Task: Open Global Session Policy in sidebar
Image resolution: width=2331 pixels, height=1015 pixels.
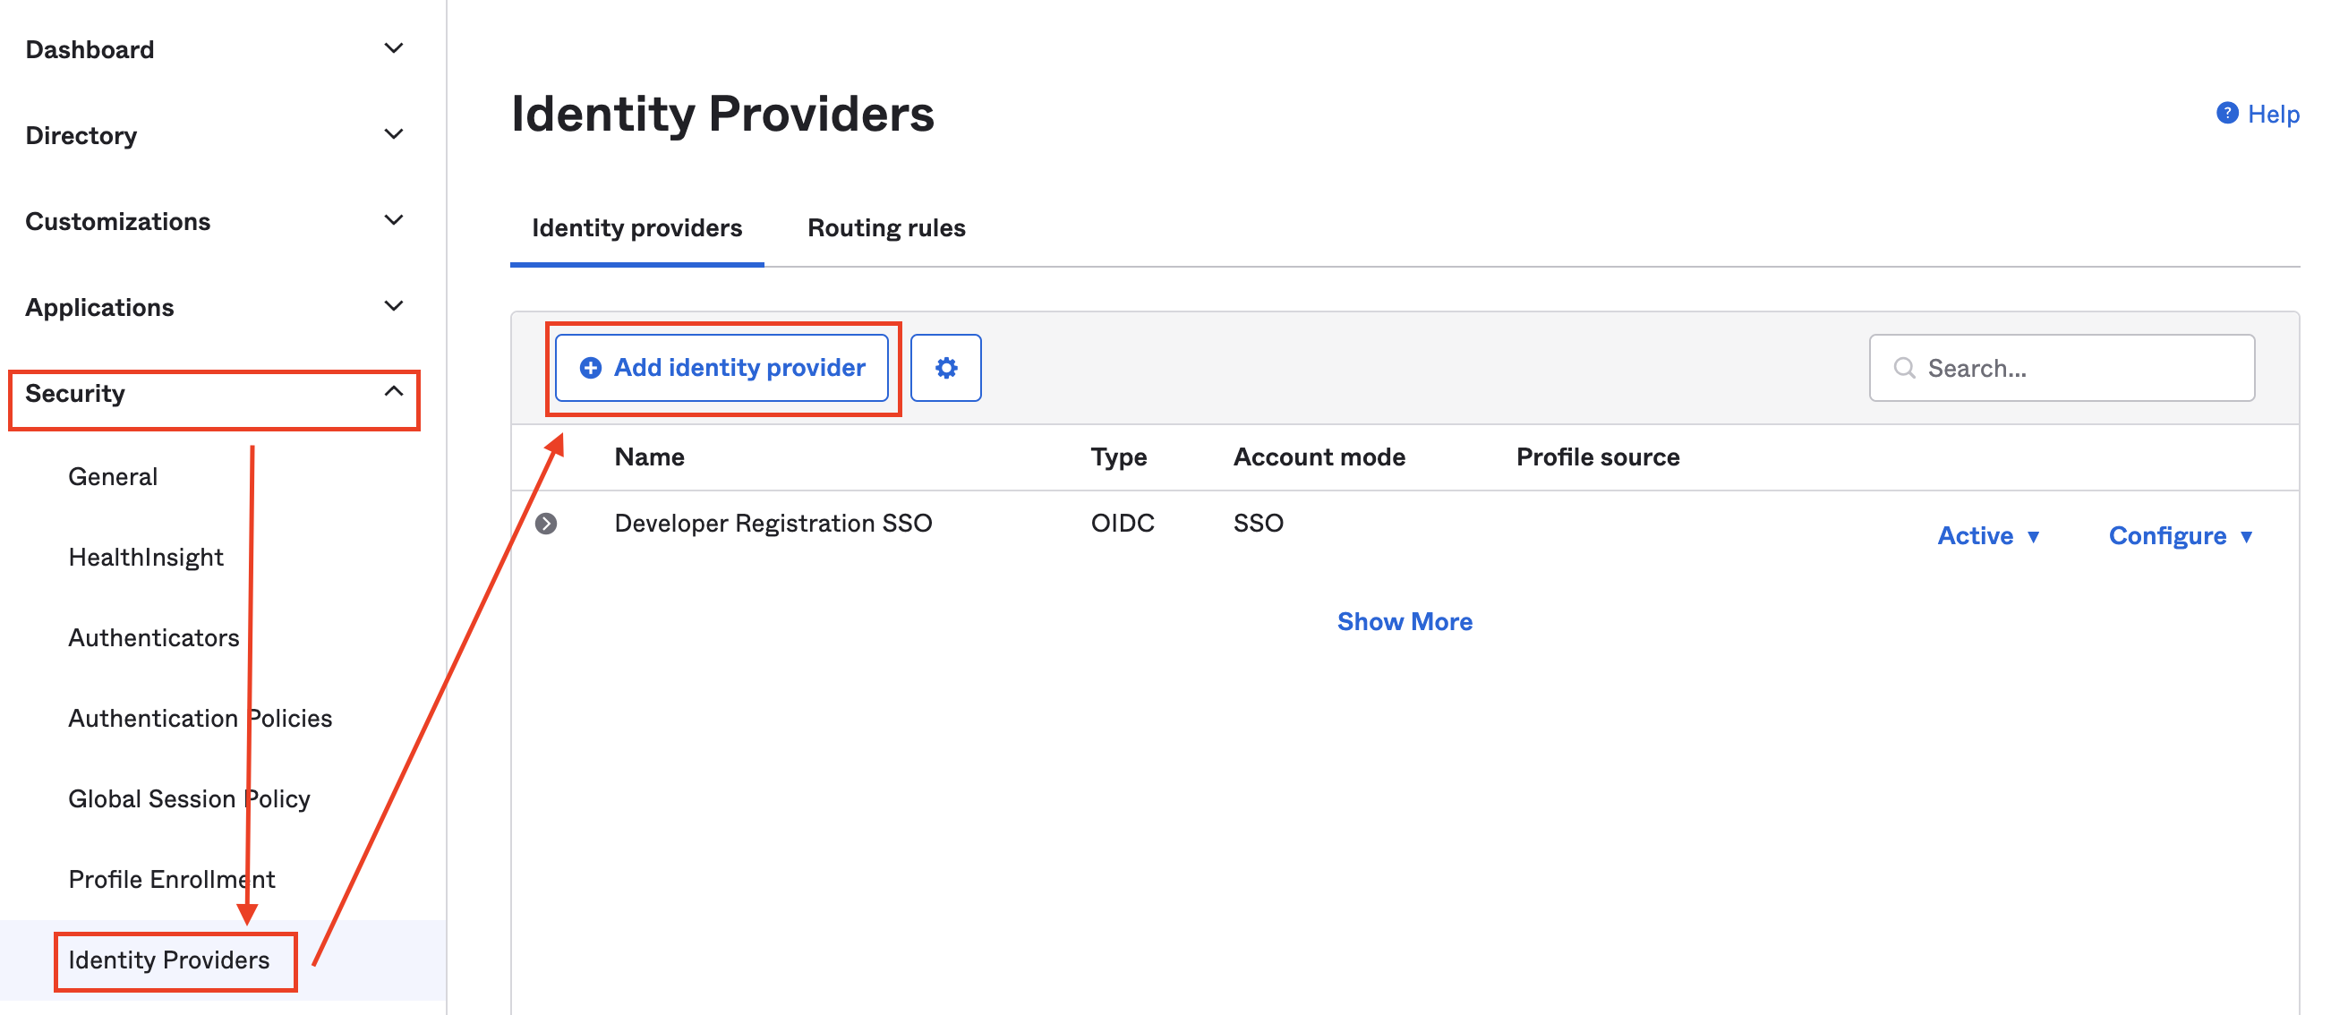Action: [189, 798]
